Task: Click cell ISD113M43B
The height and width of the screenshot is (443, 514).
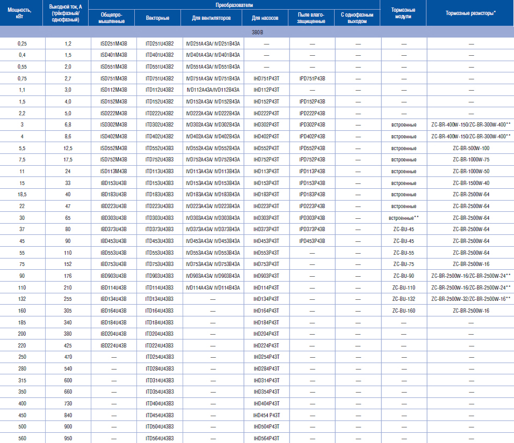Action: [114, 171]
